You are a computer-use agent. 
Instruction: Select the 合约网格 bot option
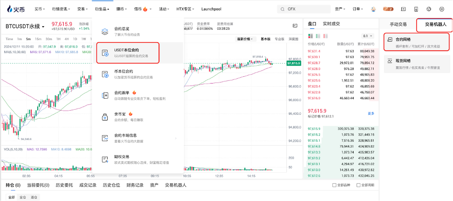416,42
